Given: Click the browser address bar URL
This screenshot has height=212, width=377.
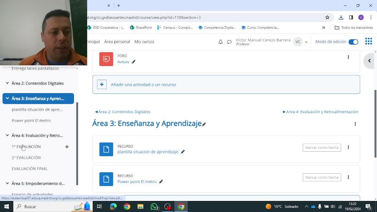Looking at the screenshot, I should (x=144, y=17).
